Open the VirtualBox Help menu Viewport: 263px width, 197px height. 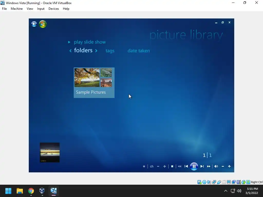point(66,9)
